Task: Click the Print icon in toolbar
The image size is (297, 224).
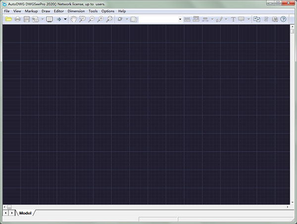Action: click(x=17, y=19)
